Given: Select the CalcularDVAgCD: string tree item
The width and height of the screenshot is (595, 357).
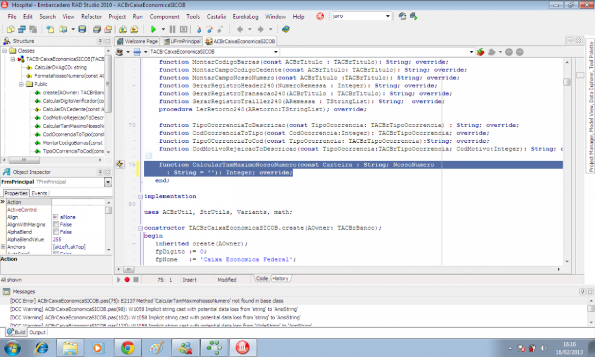Looking at the screenshot, I should tap(60, 67).
